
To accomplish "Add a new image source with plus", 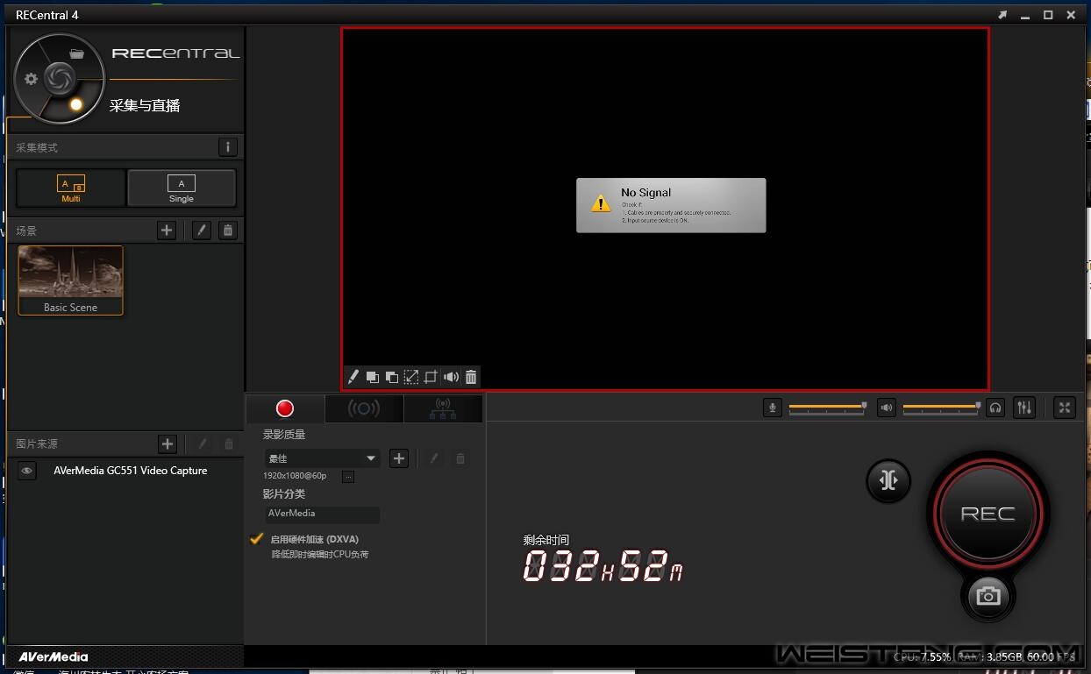I will tap(168, 444).
